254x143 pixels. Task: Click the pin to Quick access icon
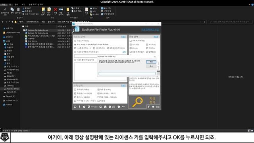pyautogui.click(x=5, y=10)
